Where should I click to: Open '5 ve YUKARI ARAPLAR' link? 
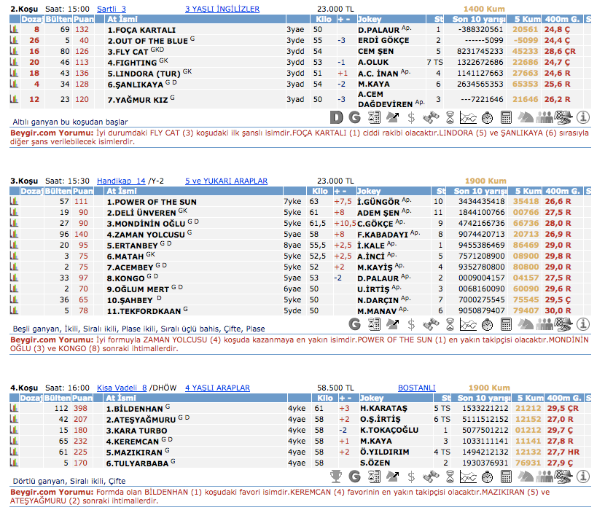point(226,181)
